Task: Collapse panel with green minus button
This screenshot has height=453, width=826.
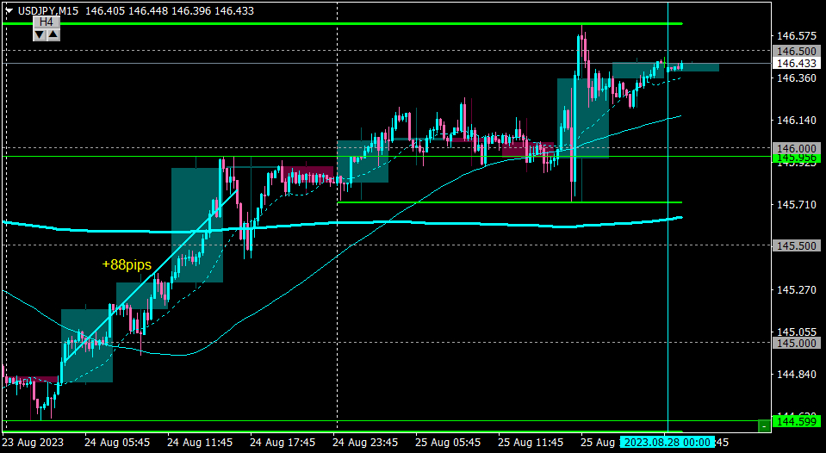Action: [764, 425]
